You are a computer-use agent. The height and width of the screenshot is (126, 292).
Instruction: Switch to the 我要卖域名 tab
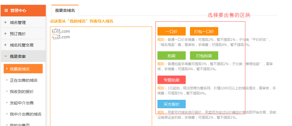[x=65, y=10]
